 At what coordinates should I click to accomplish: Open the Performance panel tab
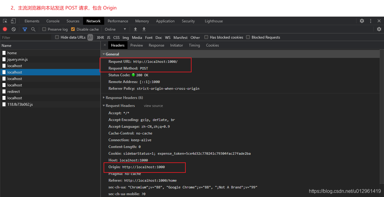point(118,21)
